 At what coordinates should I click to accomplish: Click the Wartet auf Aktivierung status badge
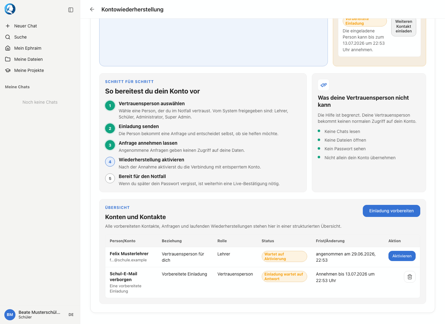284,256
